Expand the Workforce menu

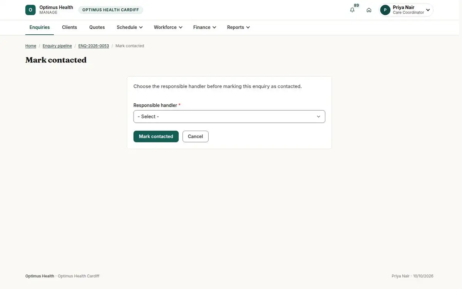click(x=168, y=27)
